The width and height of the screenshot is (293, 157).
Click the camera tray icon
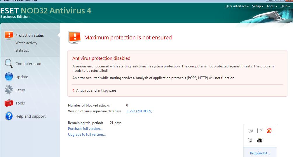pyautogui.click(x=260, y=140)
